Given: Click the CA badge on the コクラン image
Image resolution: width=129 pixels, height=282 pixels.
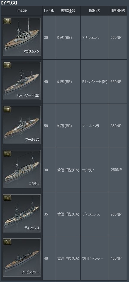Looking at the screenshot, I should (x=7, y=153).
